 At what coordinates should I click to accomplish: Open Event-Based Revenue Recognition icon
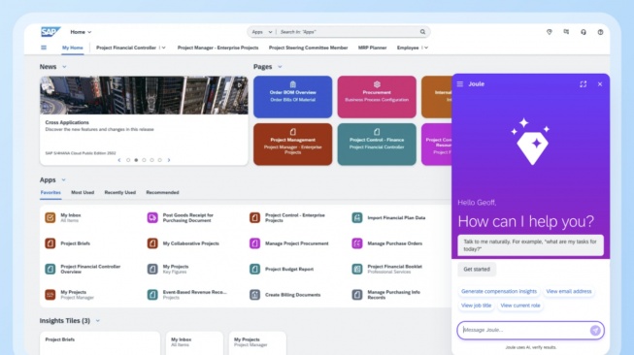pyautogui.click(x=152, y=295)
